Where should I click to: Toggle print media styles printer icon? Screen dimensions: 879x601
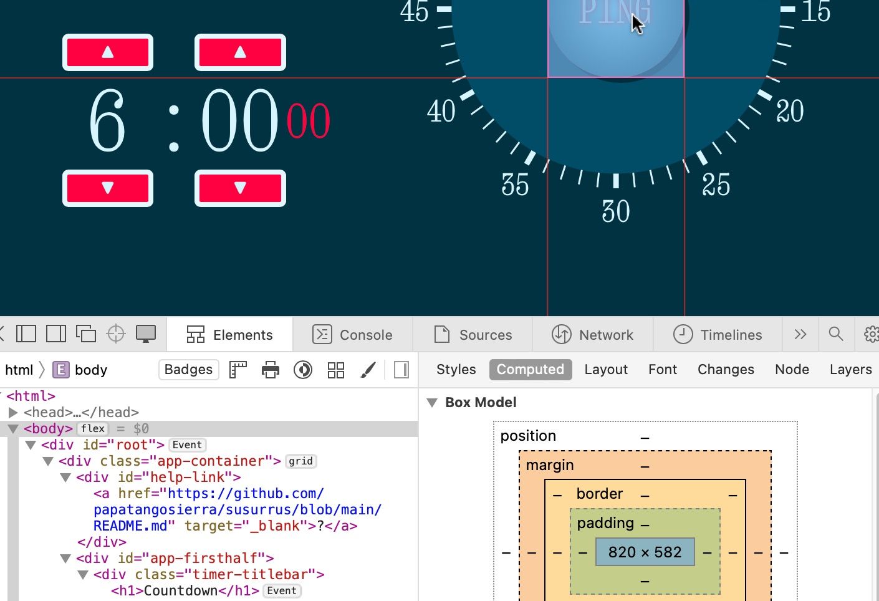[x=271, y=370]
